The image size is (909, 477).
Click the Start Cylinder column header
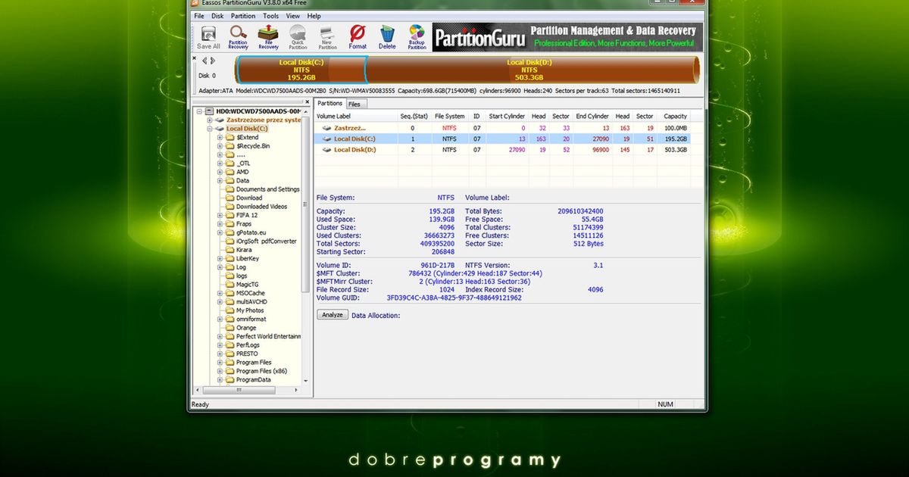507,117
